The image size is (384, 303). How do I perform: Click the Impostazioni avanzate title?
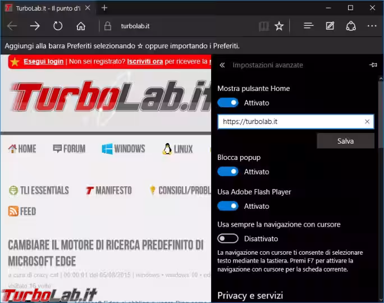pos(268,65)
